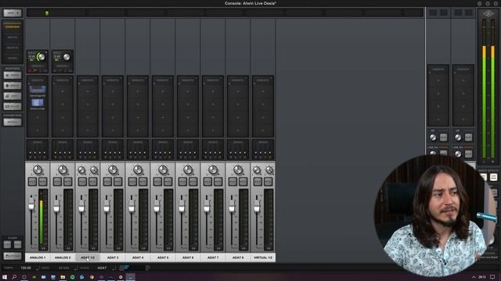The height and width of the screenshot is (281, 501).
Task: Open Spotify from the taskbar
Action: coord(73,277)
